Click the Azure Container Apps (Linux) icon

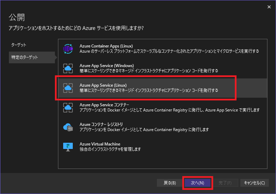point(68,49)
